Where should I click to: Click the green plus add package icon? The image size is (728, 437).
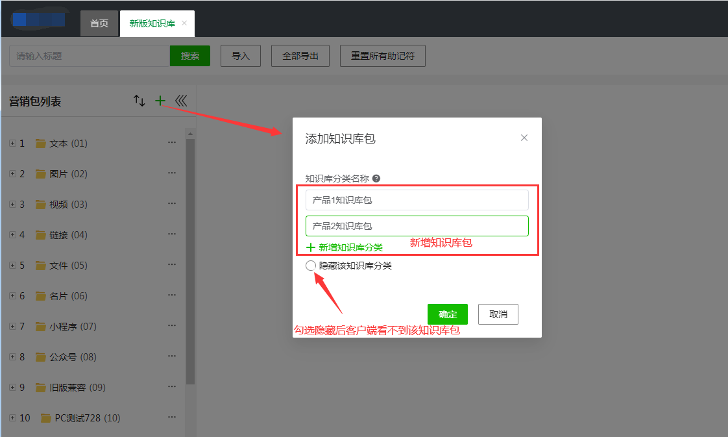(160, 101)
